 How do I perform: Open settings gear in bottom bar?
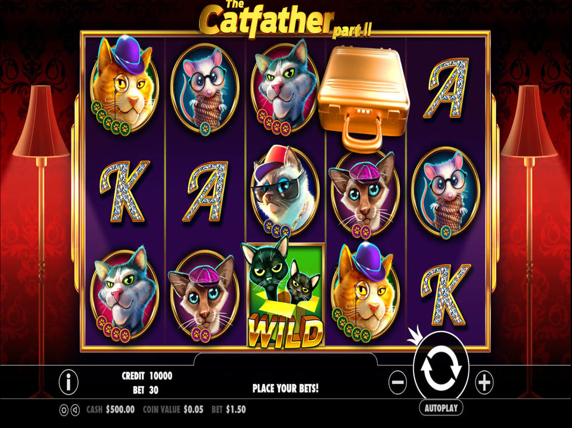point(64,410)
